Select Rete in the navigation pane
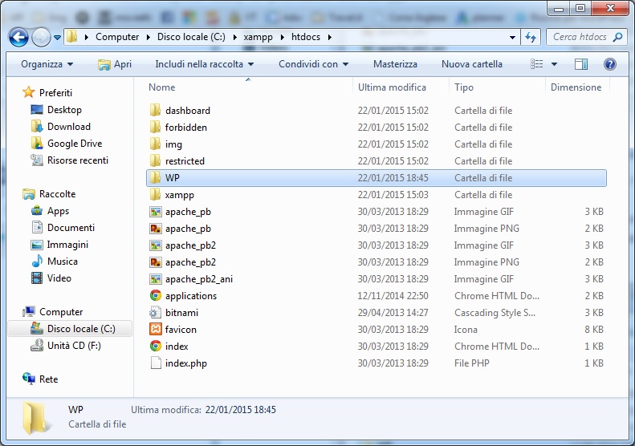The width and height of the screenshot is (635, 446). (40, 379)
